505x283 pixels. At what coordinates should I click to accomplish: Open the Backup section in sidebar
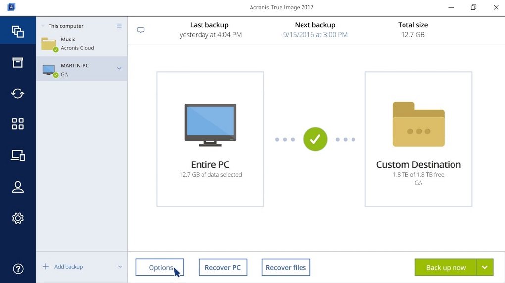[x=18, y=31]
